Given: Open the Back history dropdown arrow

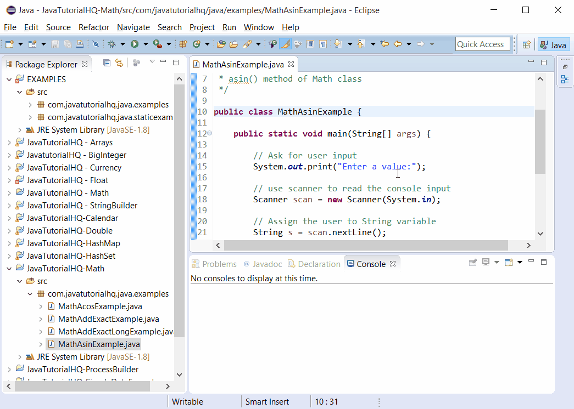Looking at the screenshot, I should [409, 44].
